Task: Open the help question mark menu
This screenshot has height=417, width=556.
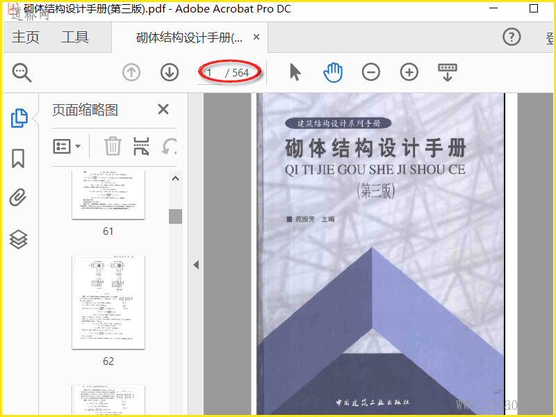Action: tap(512, 37)
